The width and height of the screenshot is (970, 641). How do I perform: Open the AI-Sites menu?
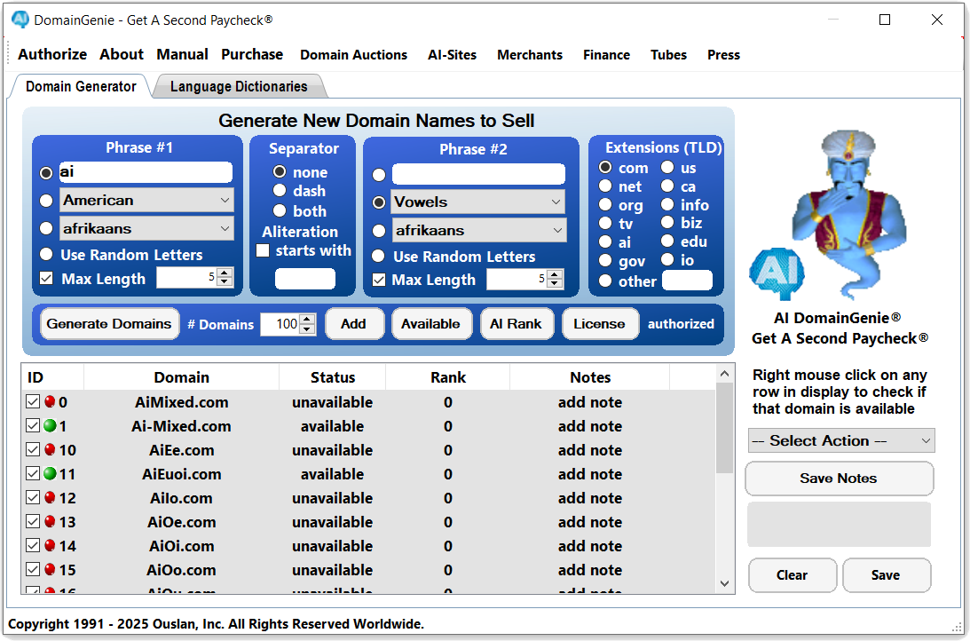click(453, 55)
